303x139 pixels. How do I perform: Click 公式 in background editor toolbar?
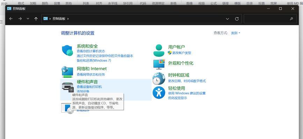(213, 3)
